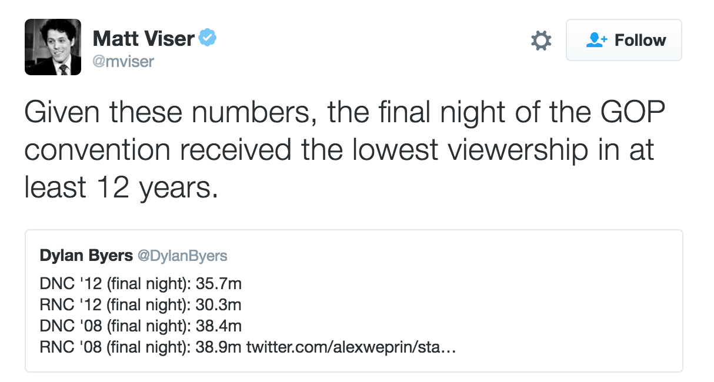Open the gear settings menu
The width and height of the screenshot is (714, 382).
541,41
